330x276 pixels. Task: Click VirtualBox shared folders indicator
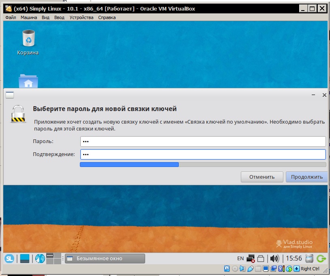click(x=258, y=269)
